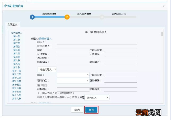
Task: Click the 法定代表人 field
Action: pos(97,47)
